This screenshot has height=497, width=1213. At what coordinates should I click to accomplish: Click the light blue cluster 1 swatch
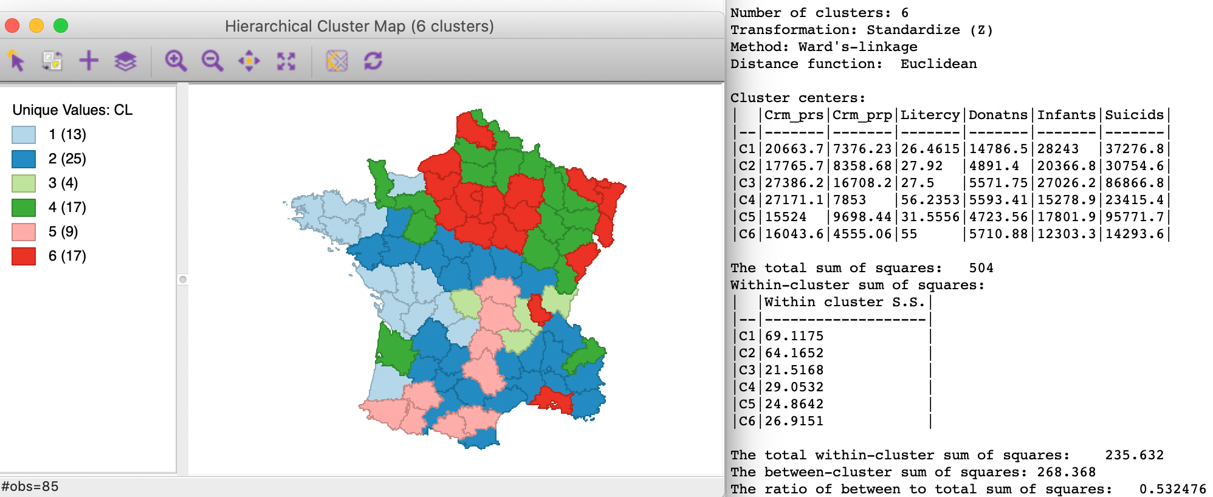click(24, 134)
